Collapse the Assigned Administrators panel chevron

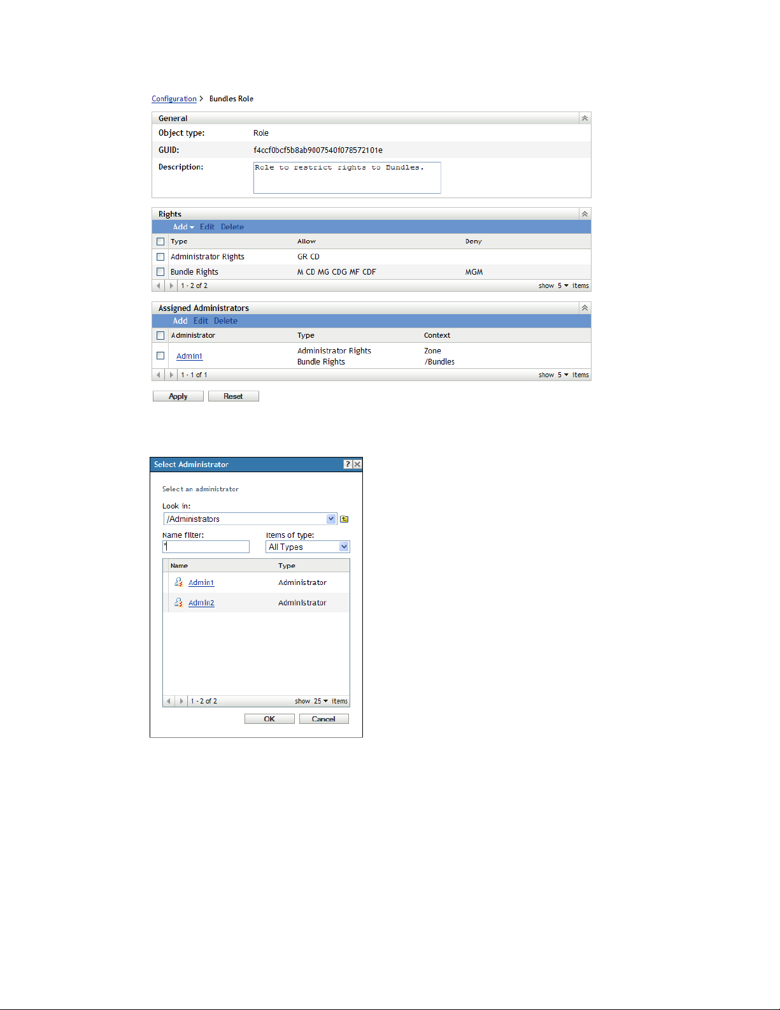[x=585, y=308]
